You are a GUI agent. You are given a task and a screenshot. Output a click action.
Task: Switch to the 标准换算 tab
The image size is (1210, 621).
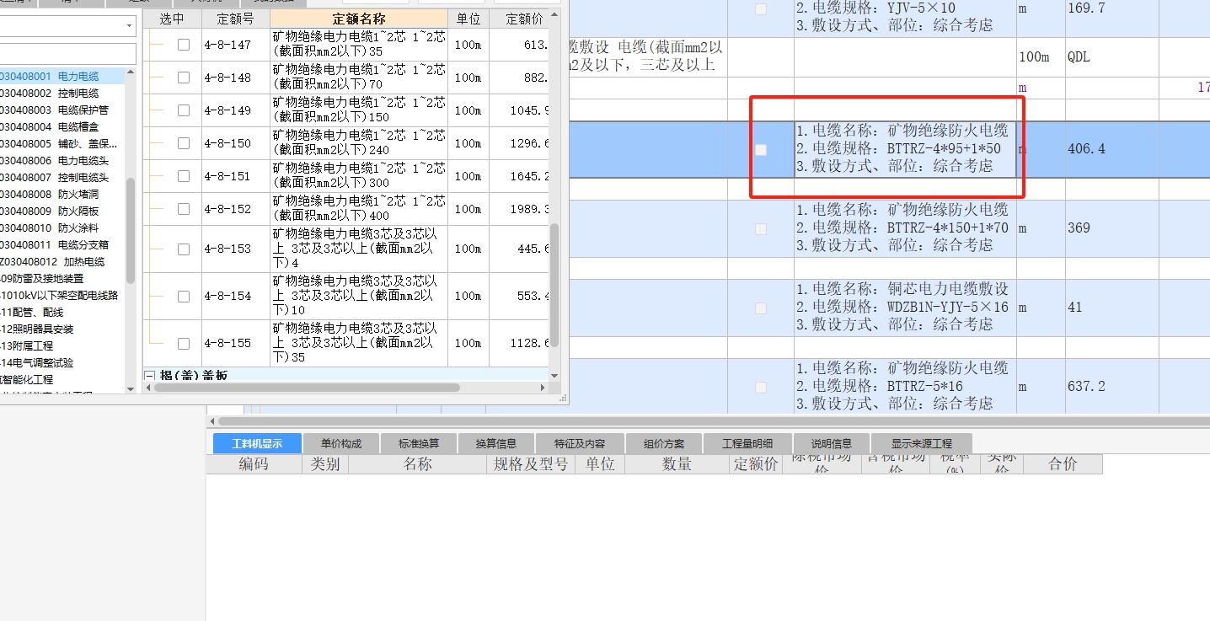(x=419, y=443)
